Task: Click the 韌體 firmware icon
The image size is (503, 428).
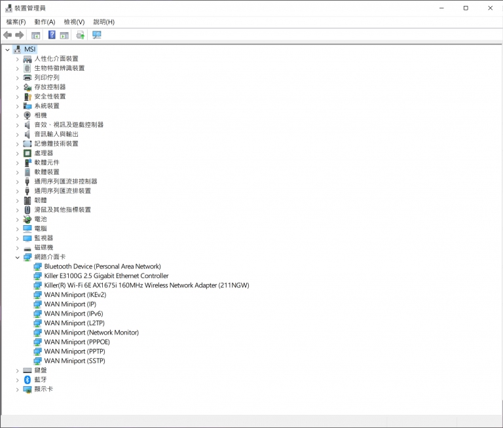Action: point(28,200)
